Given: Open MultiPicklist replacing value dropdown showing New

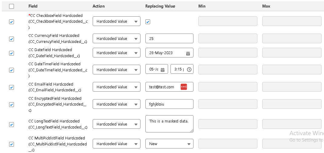Looking at the screenshot, I should 169,144.
